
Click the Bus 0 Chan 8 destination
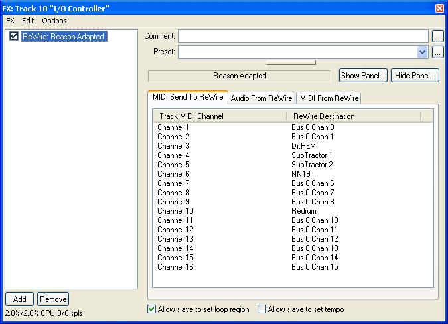313,202
